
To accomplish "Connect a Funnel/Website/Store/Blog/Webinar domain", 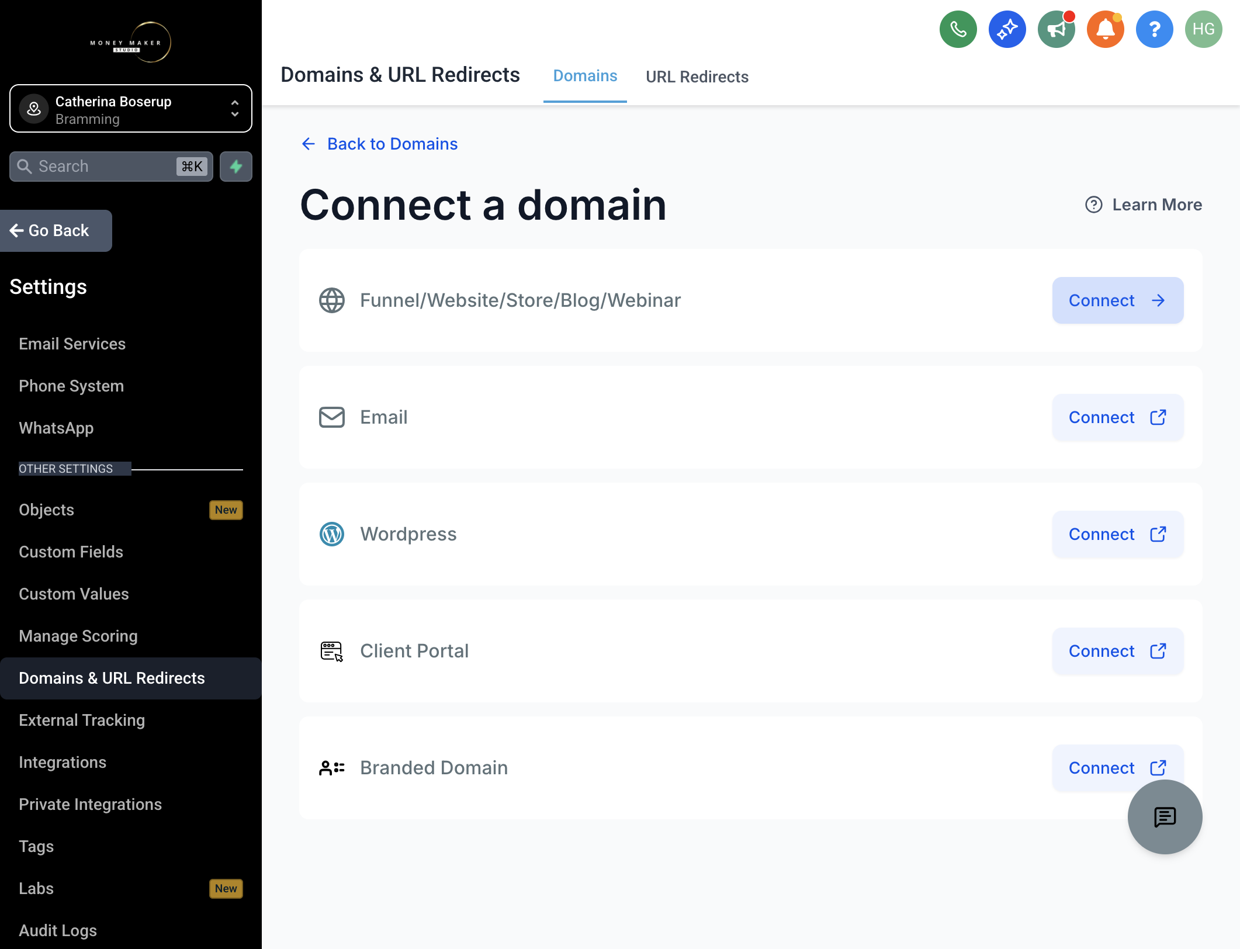I will coord(1118,300).
